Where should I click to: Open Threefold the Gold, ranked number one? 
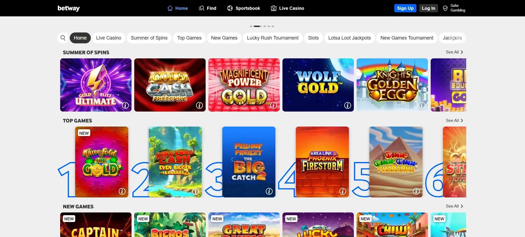(102, 162)
